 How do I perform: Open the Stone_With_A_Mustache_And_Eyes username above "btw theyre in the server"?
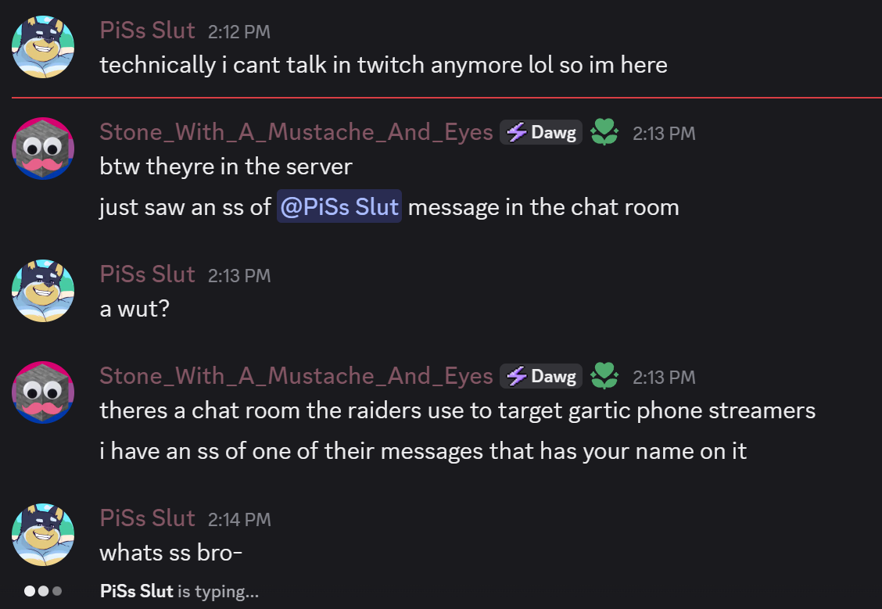coord(296,132)
